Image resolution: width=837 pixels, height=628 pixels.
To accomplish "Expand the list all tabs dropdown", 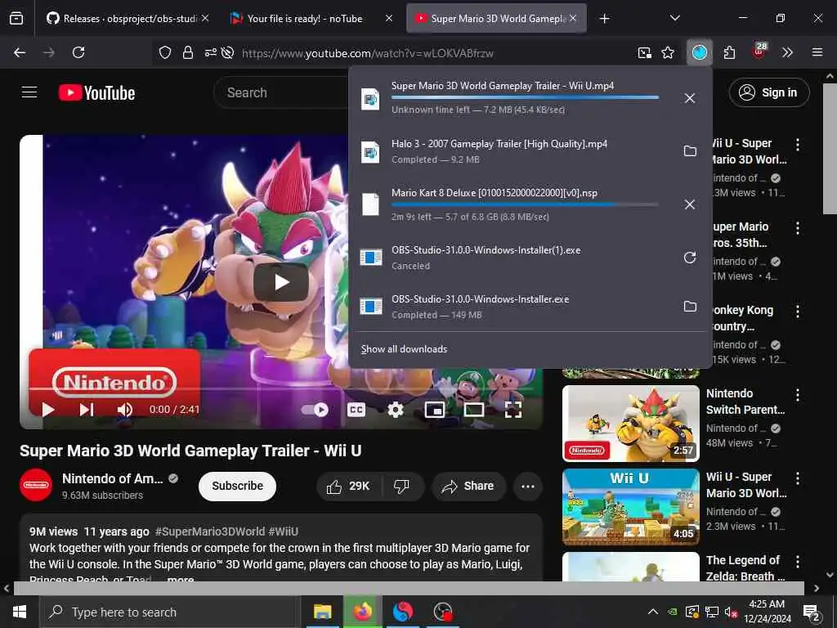I will pyautogui.click(x=674, y=18).
